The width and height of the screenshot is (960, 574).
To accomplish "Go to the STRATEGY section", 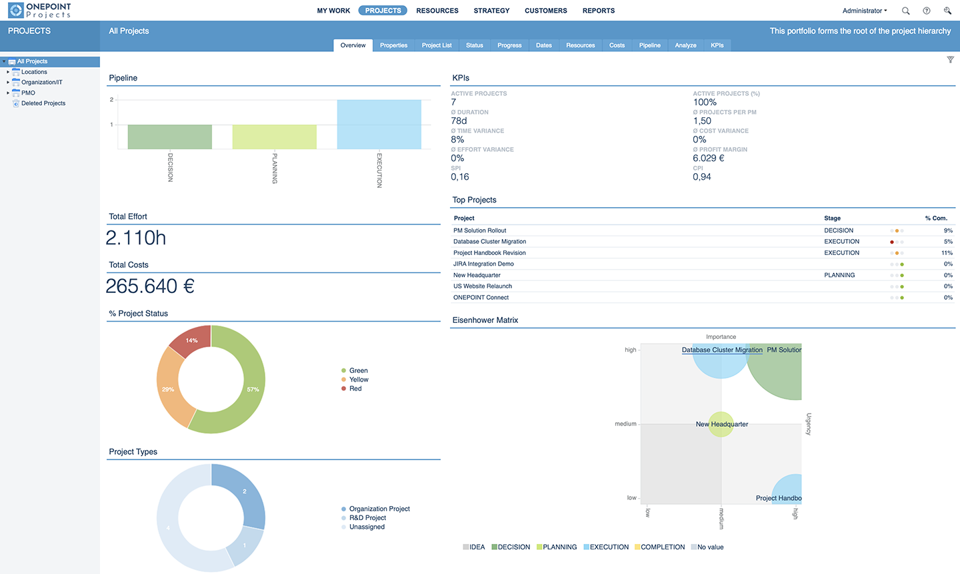I will [491, 11].
